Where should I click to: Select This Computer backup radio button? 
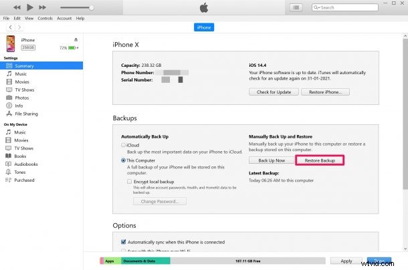point(123,160)
